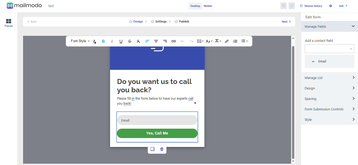This screenshot has height=165, width=358.
Task: Align text right
Action: point(165,41)
